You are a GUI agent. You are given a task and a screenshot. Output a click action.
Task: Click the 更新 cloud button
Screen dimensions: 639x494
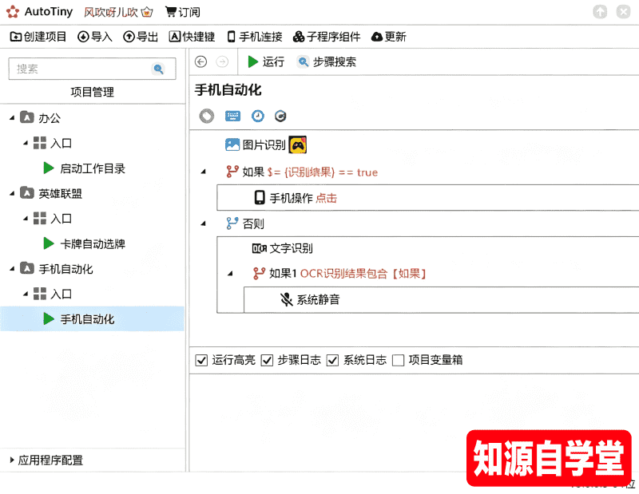click(389, 37)
